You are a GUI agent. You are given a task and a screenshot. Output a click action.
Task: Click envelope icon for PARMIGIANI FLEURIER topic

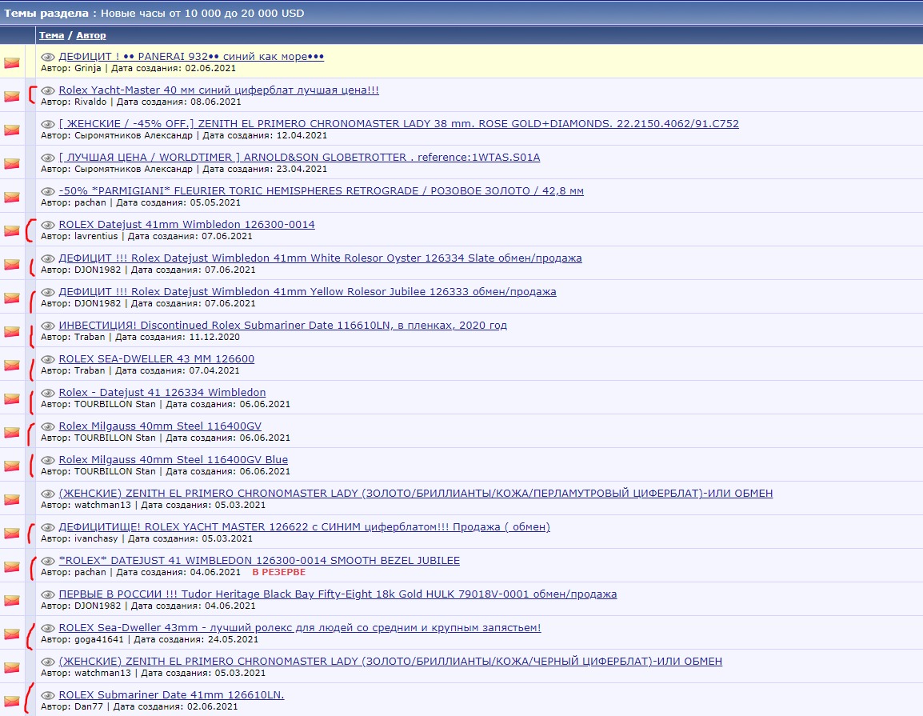12,197
